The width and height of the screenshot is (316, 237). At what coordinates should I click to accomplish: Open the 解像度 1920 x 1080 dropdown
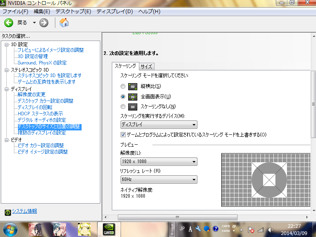[x=159, y=161]
